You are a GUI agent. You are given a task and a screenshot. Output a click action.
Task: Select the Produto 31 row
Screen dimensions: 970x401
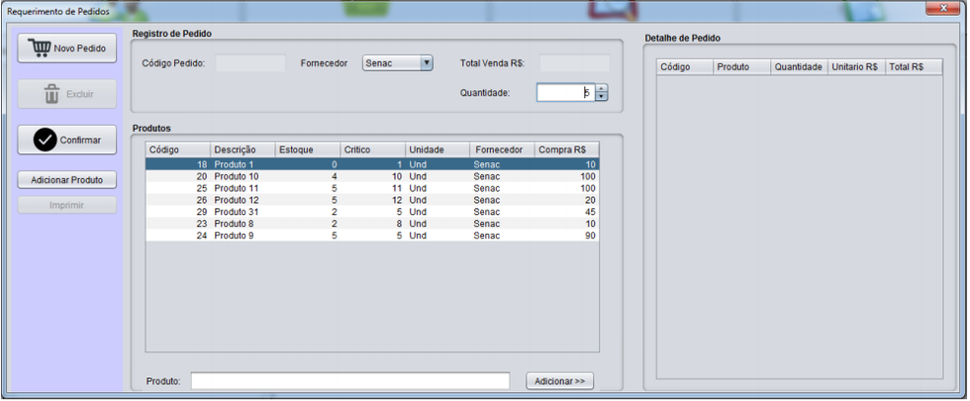pos(372,212)
